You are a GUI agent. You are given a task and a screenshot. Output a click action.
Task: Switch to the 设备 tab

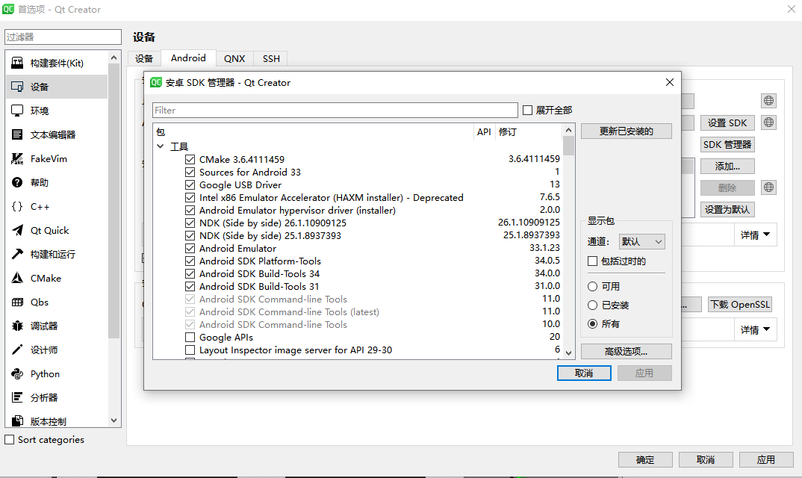143,58
